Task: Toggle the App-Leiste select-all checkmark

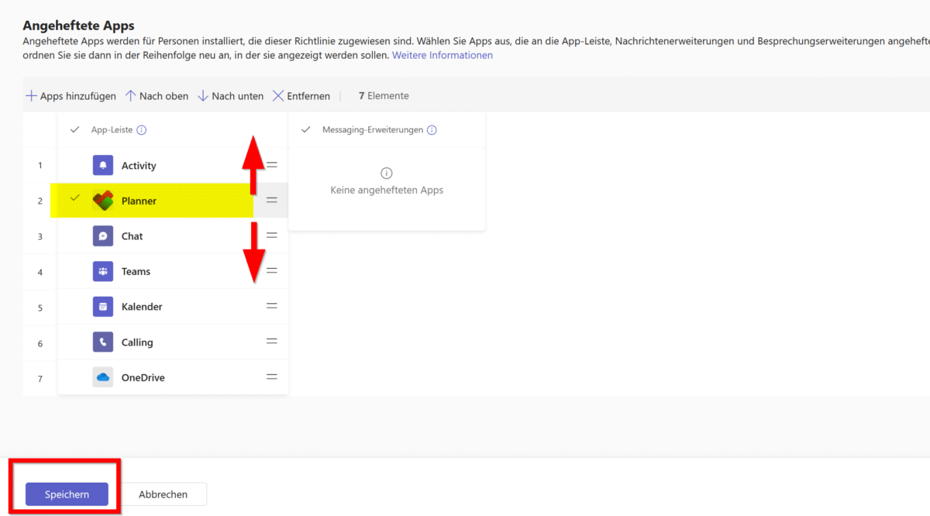Action: (x=74, y=130)
